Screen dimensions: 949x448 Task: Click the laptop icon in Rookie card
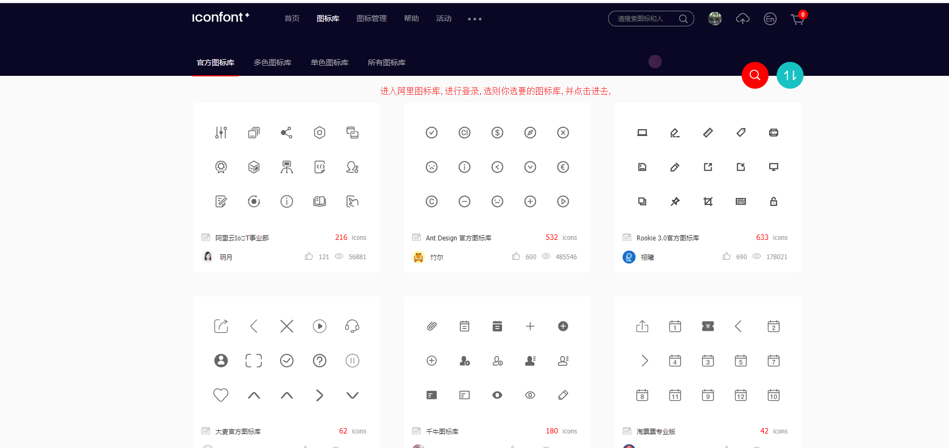[642, 132]
